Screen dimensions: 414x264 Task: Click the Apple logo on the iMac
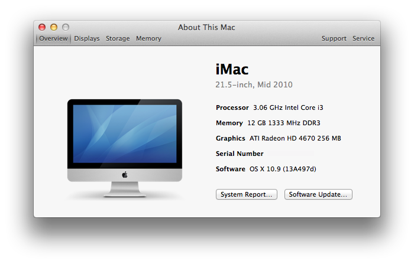pos(125,175)
